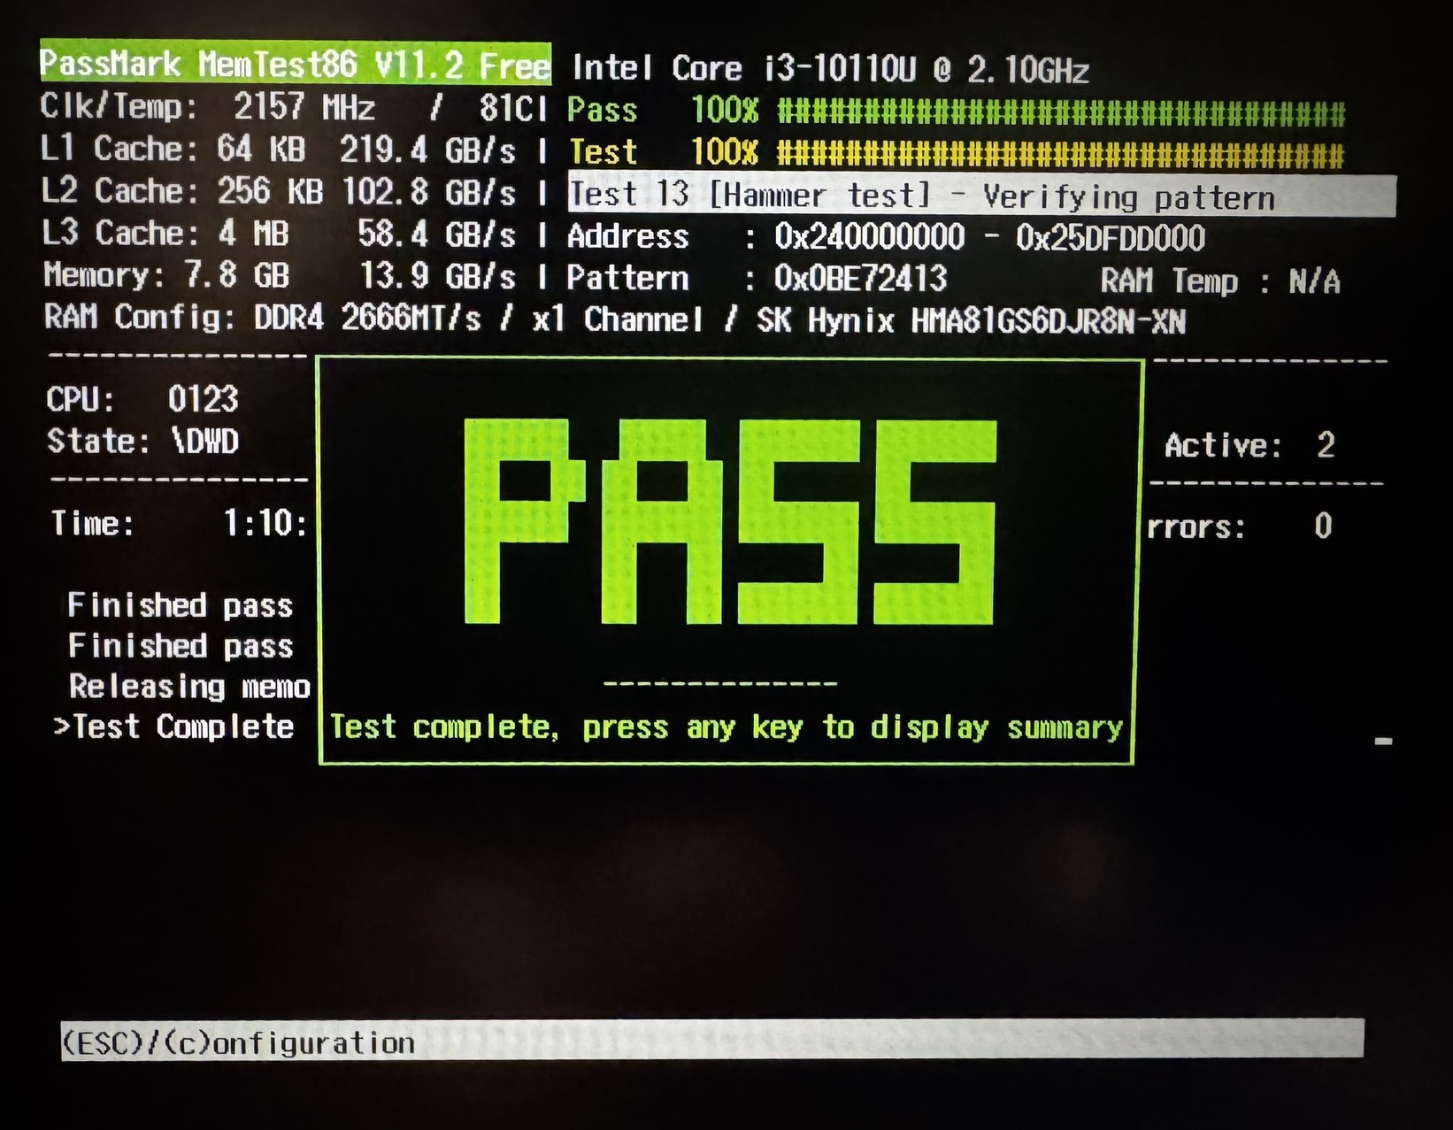Select the Intel Core i3-10110U processor text
The image size is (1453, 1130).
(830, 68)
